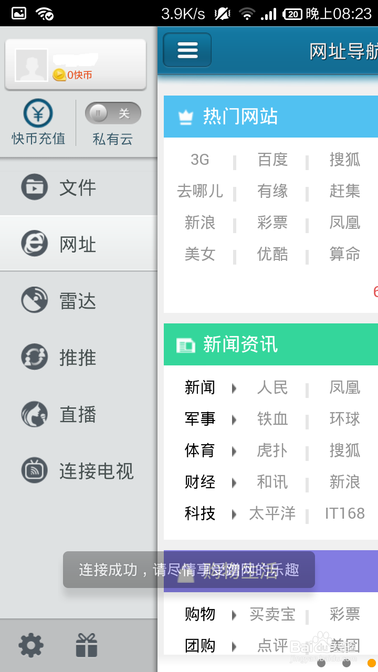Click the crown icon beside 热门网站
The width and height of the screenshot is (378, 672).
(x=186, y=117)
